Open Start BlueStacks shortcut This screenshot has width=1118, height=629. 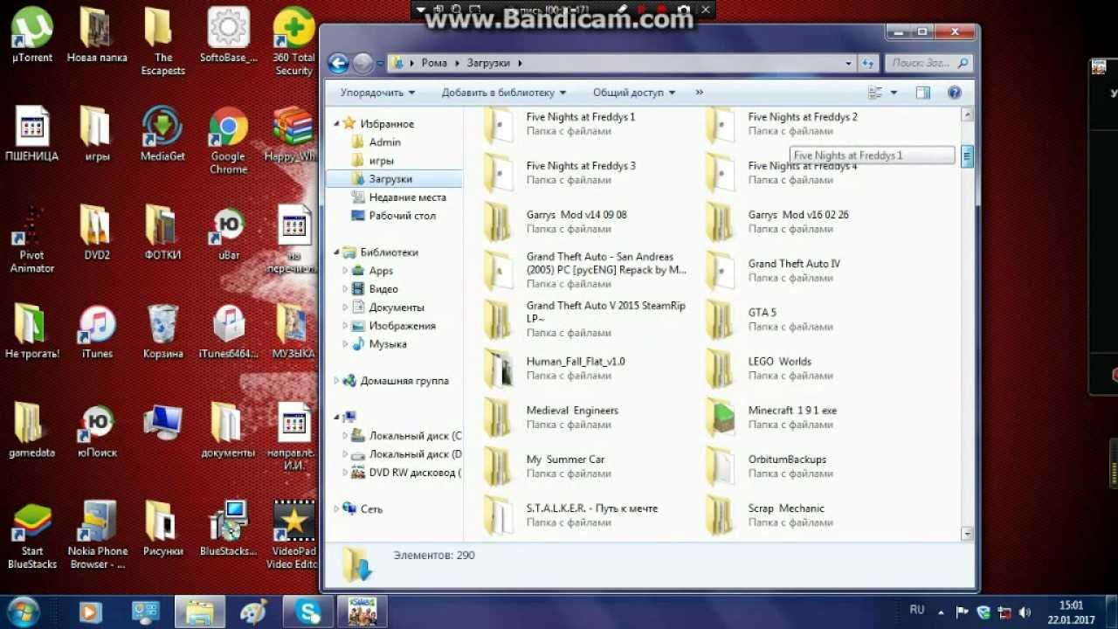click(x=32, y=535)
